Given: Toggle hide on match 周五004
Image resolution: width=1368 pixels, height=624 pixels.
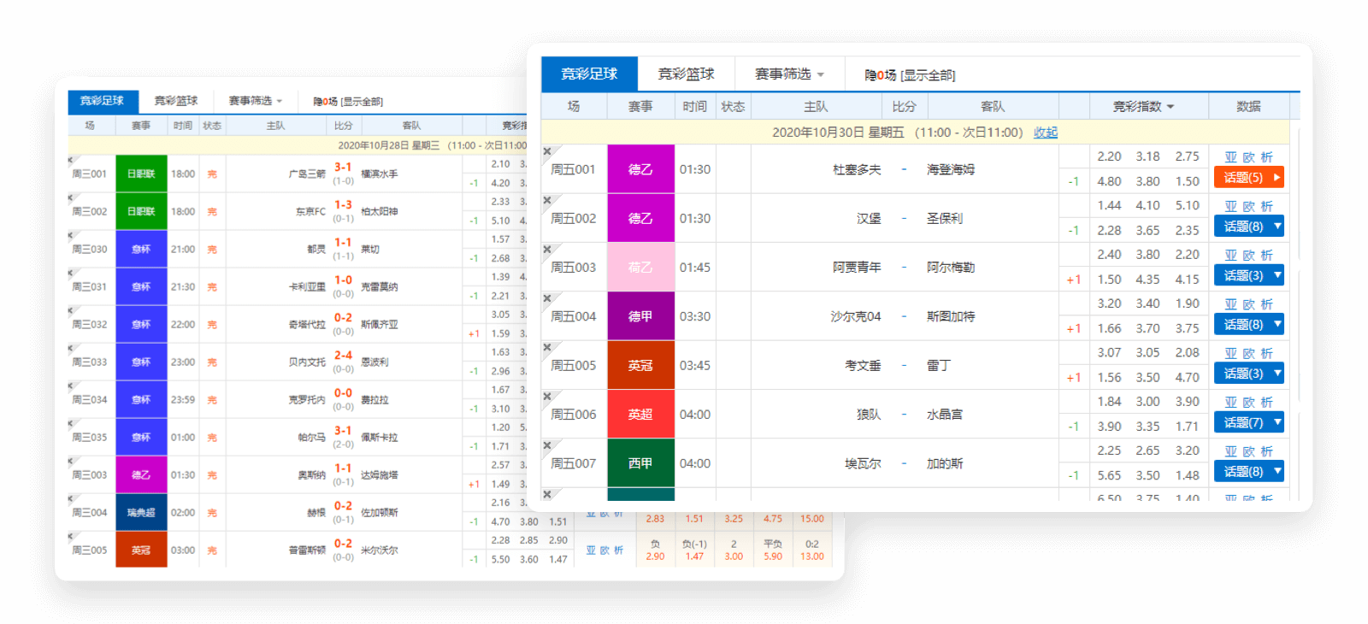Looking at the screenshot, I should [547, 298].
